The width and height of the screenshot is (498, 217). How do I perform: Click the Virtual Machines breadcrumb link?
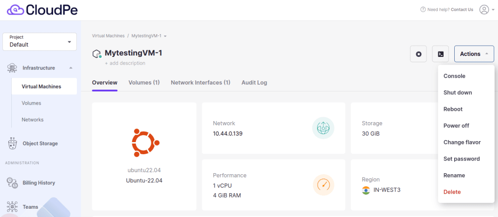[108, 36]
